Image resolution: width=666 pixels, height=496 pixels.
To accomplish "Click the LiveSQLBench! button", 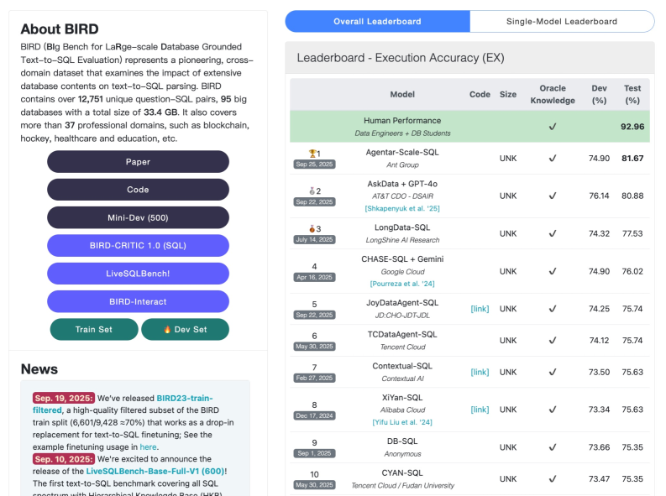I will coord(138,274).
